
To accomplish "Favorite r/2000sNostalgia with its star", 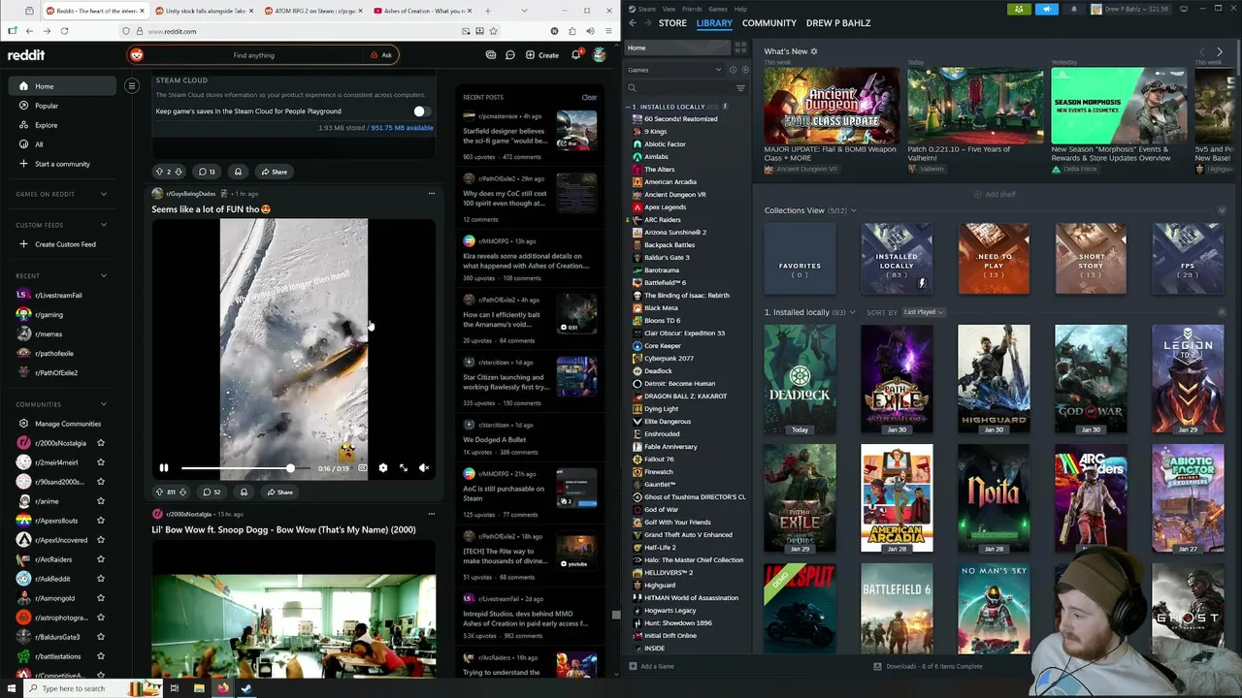I will (100, 443).
